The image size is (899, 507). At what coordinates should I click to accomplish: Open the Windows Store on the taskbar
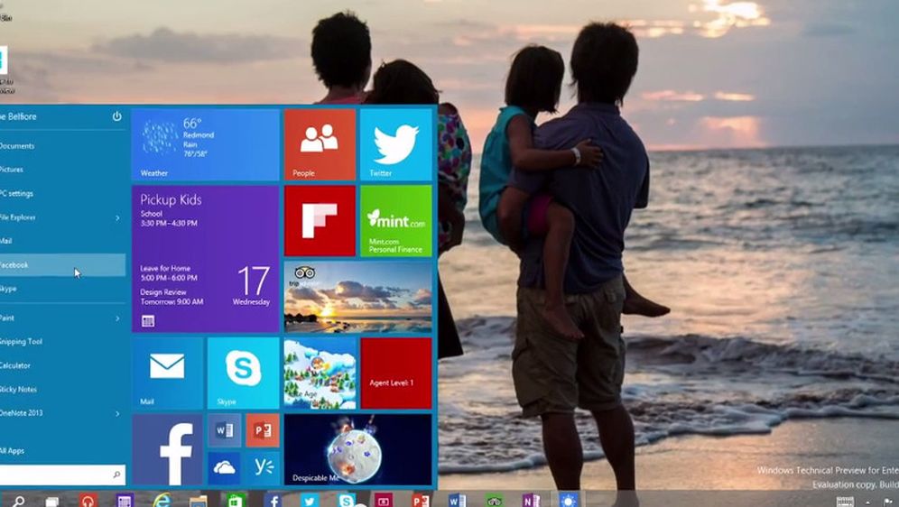pyautogui.click(x=235, y=500)
